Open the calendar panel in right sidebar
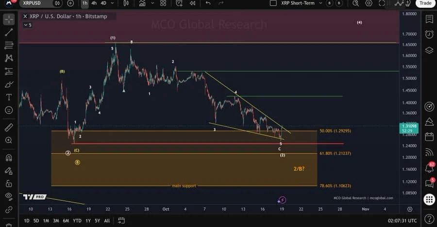The width and height of the screenshot is (437, 227). tap(429, 137)
